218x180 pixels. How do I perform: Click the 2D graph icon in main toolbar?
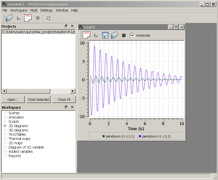(18, 18)
